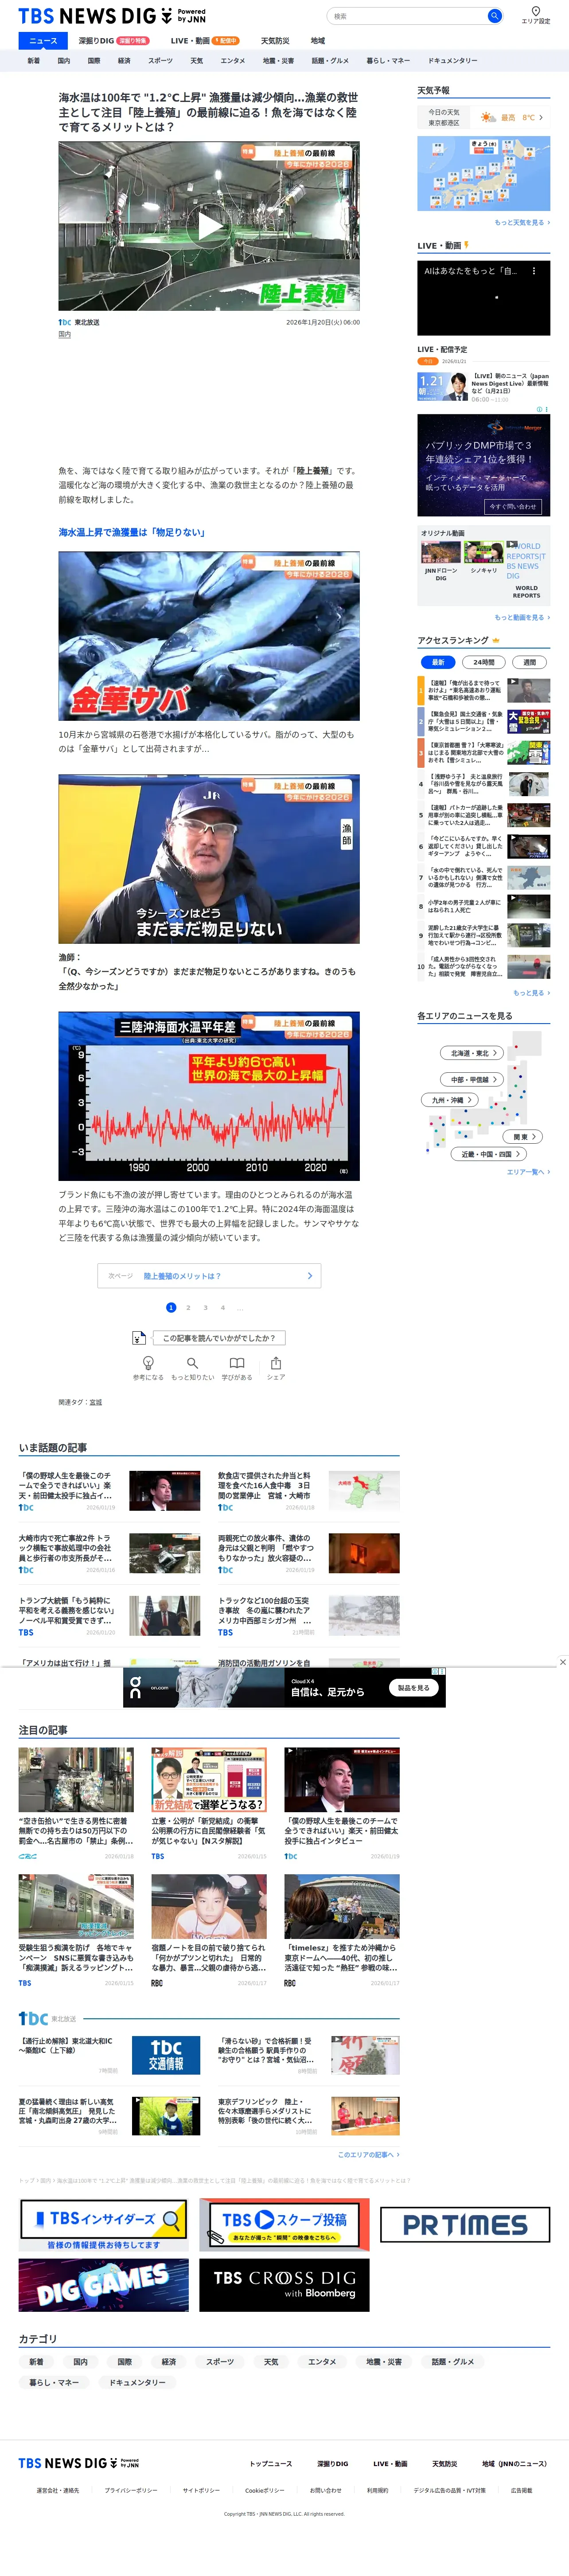
Task: Expand today's Tokyo weather chevron
Action: click(x=541, y=118)
